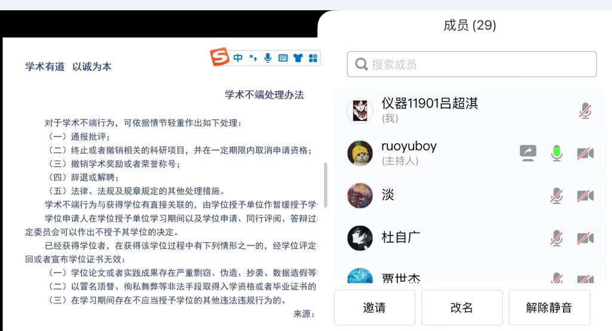The image size is (612, 331).
Task: Click the shared document's vertical scrollbar
Action: (x=326, y=185)
